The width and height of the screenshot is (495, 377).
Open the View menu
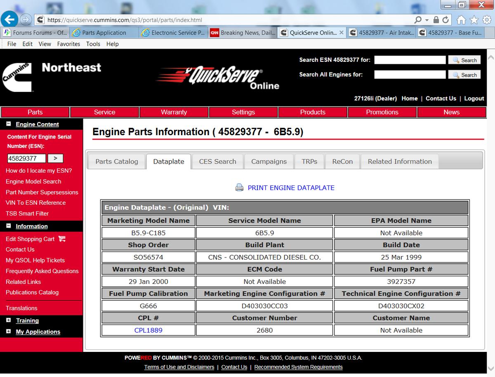pyautogui.click(x=45, y=44)
